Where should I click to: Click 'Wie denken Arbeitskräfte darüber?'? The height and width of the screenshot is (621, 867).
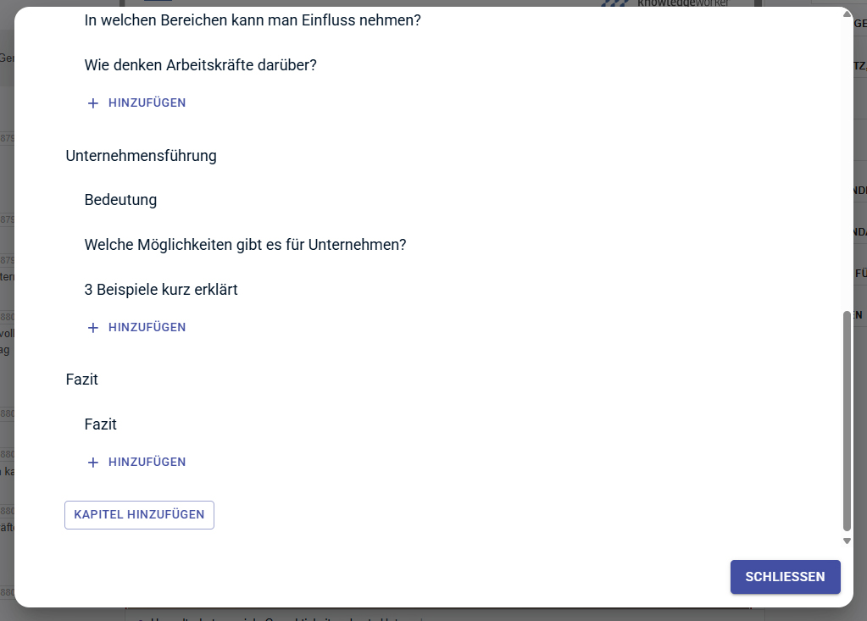(x=201, y=64)
